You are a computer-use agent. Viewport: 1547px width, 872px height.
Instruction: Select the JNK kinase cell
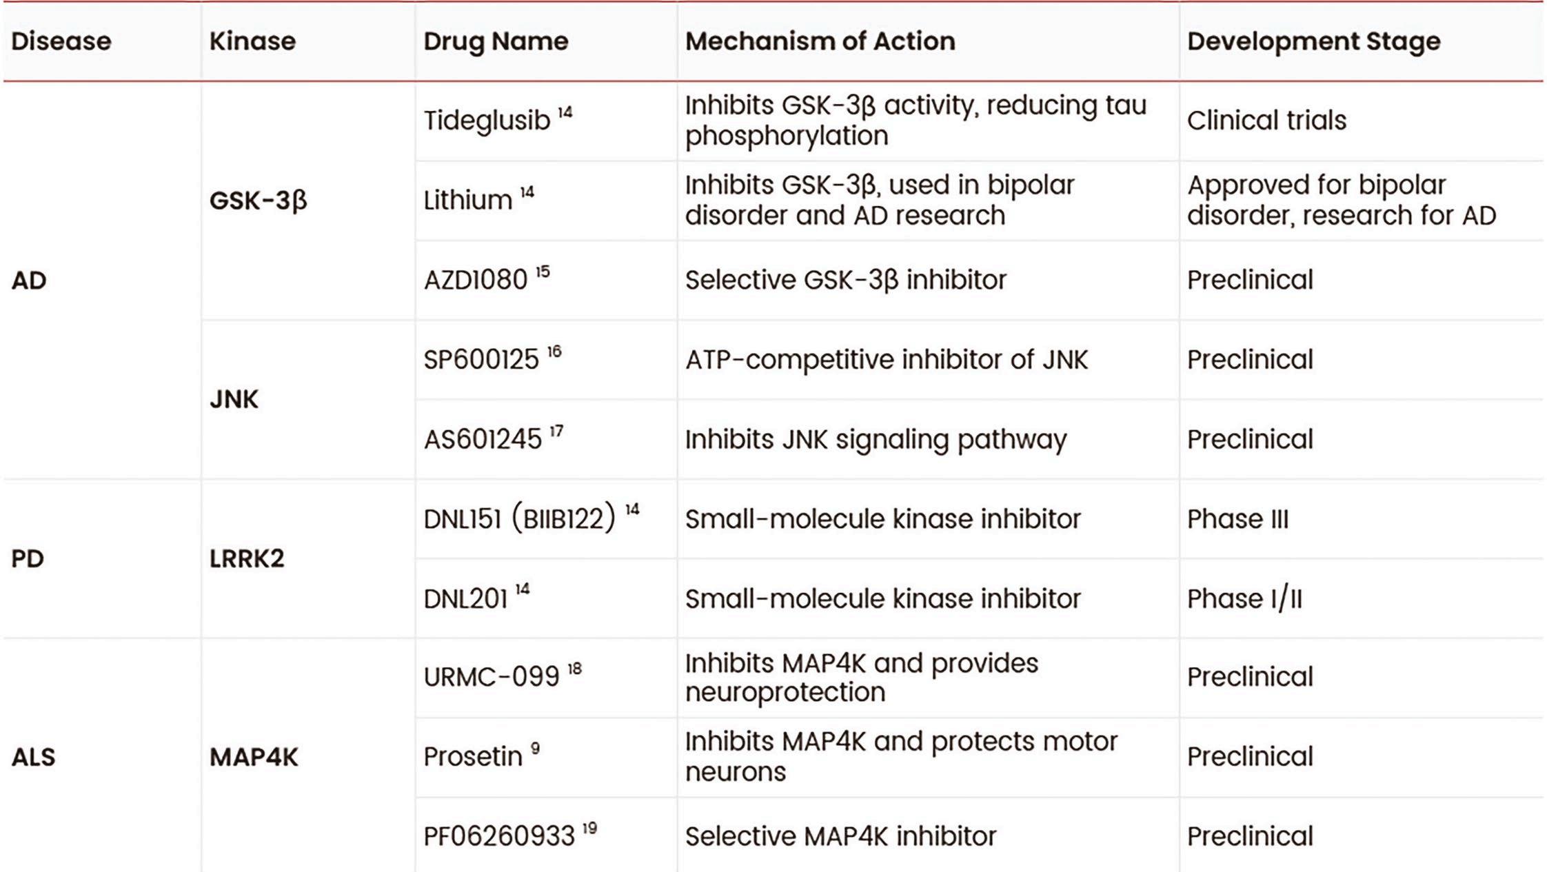[234, 399]
